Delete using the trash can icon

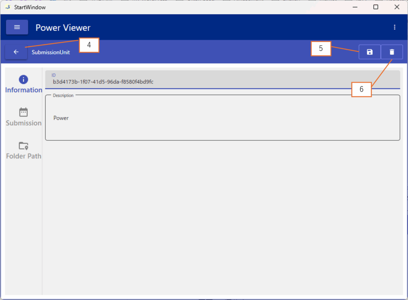coord(392,52)
